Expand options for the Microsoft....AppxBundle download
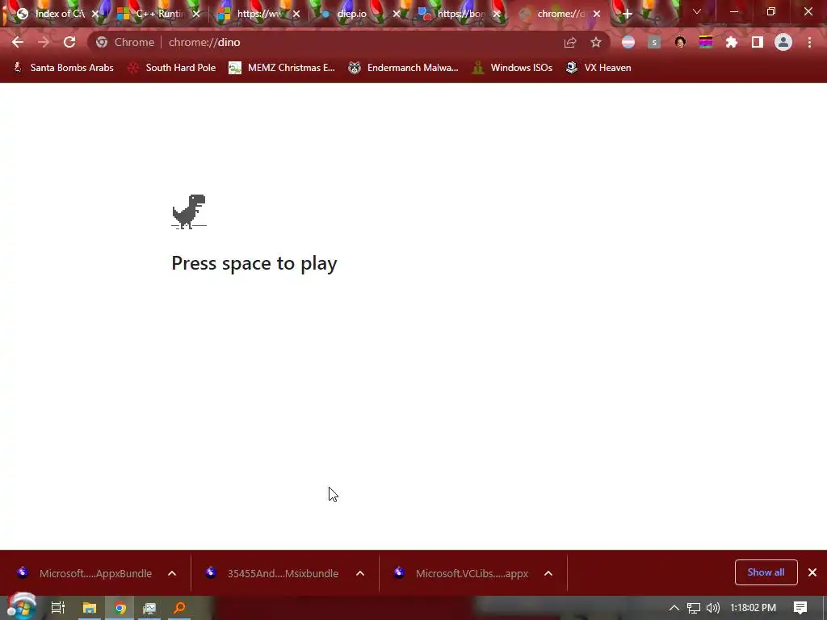Image resolution: width=827 pixels, height=620 pixels. point(172,573)
